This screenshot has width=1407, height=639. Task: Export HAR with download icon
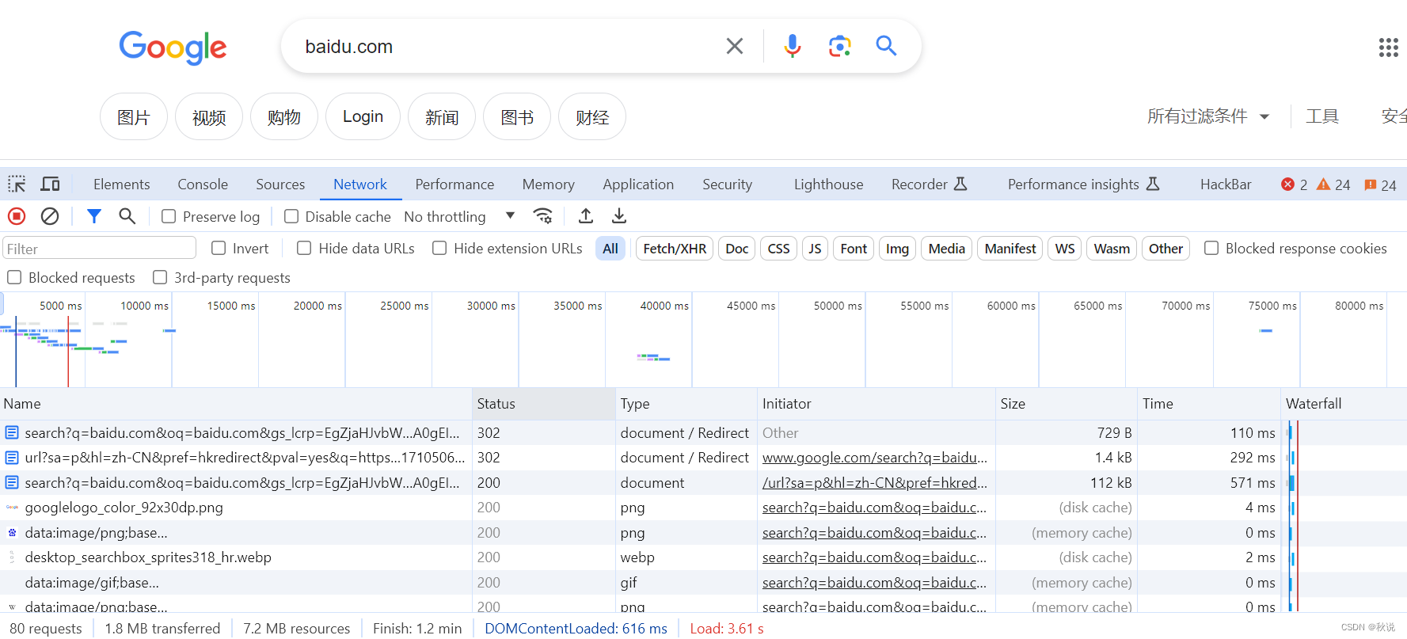[619, 216]
